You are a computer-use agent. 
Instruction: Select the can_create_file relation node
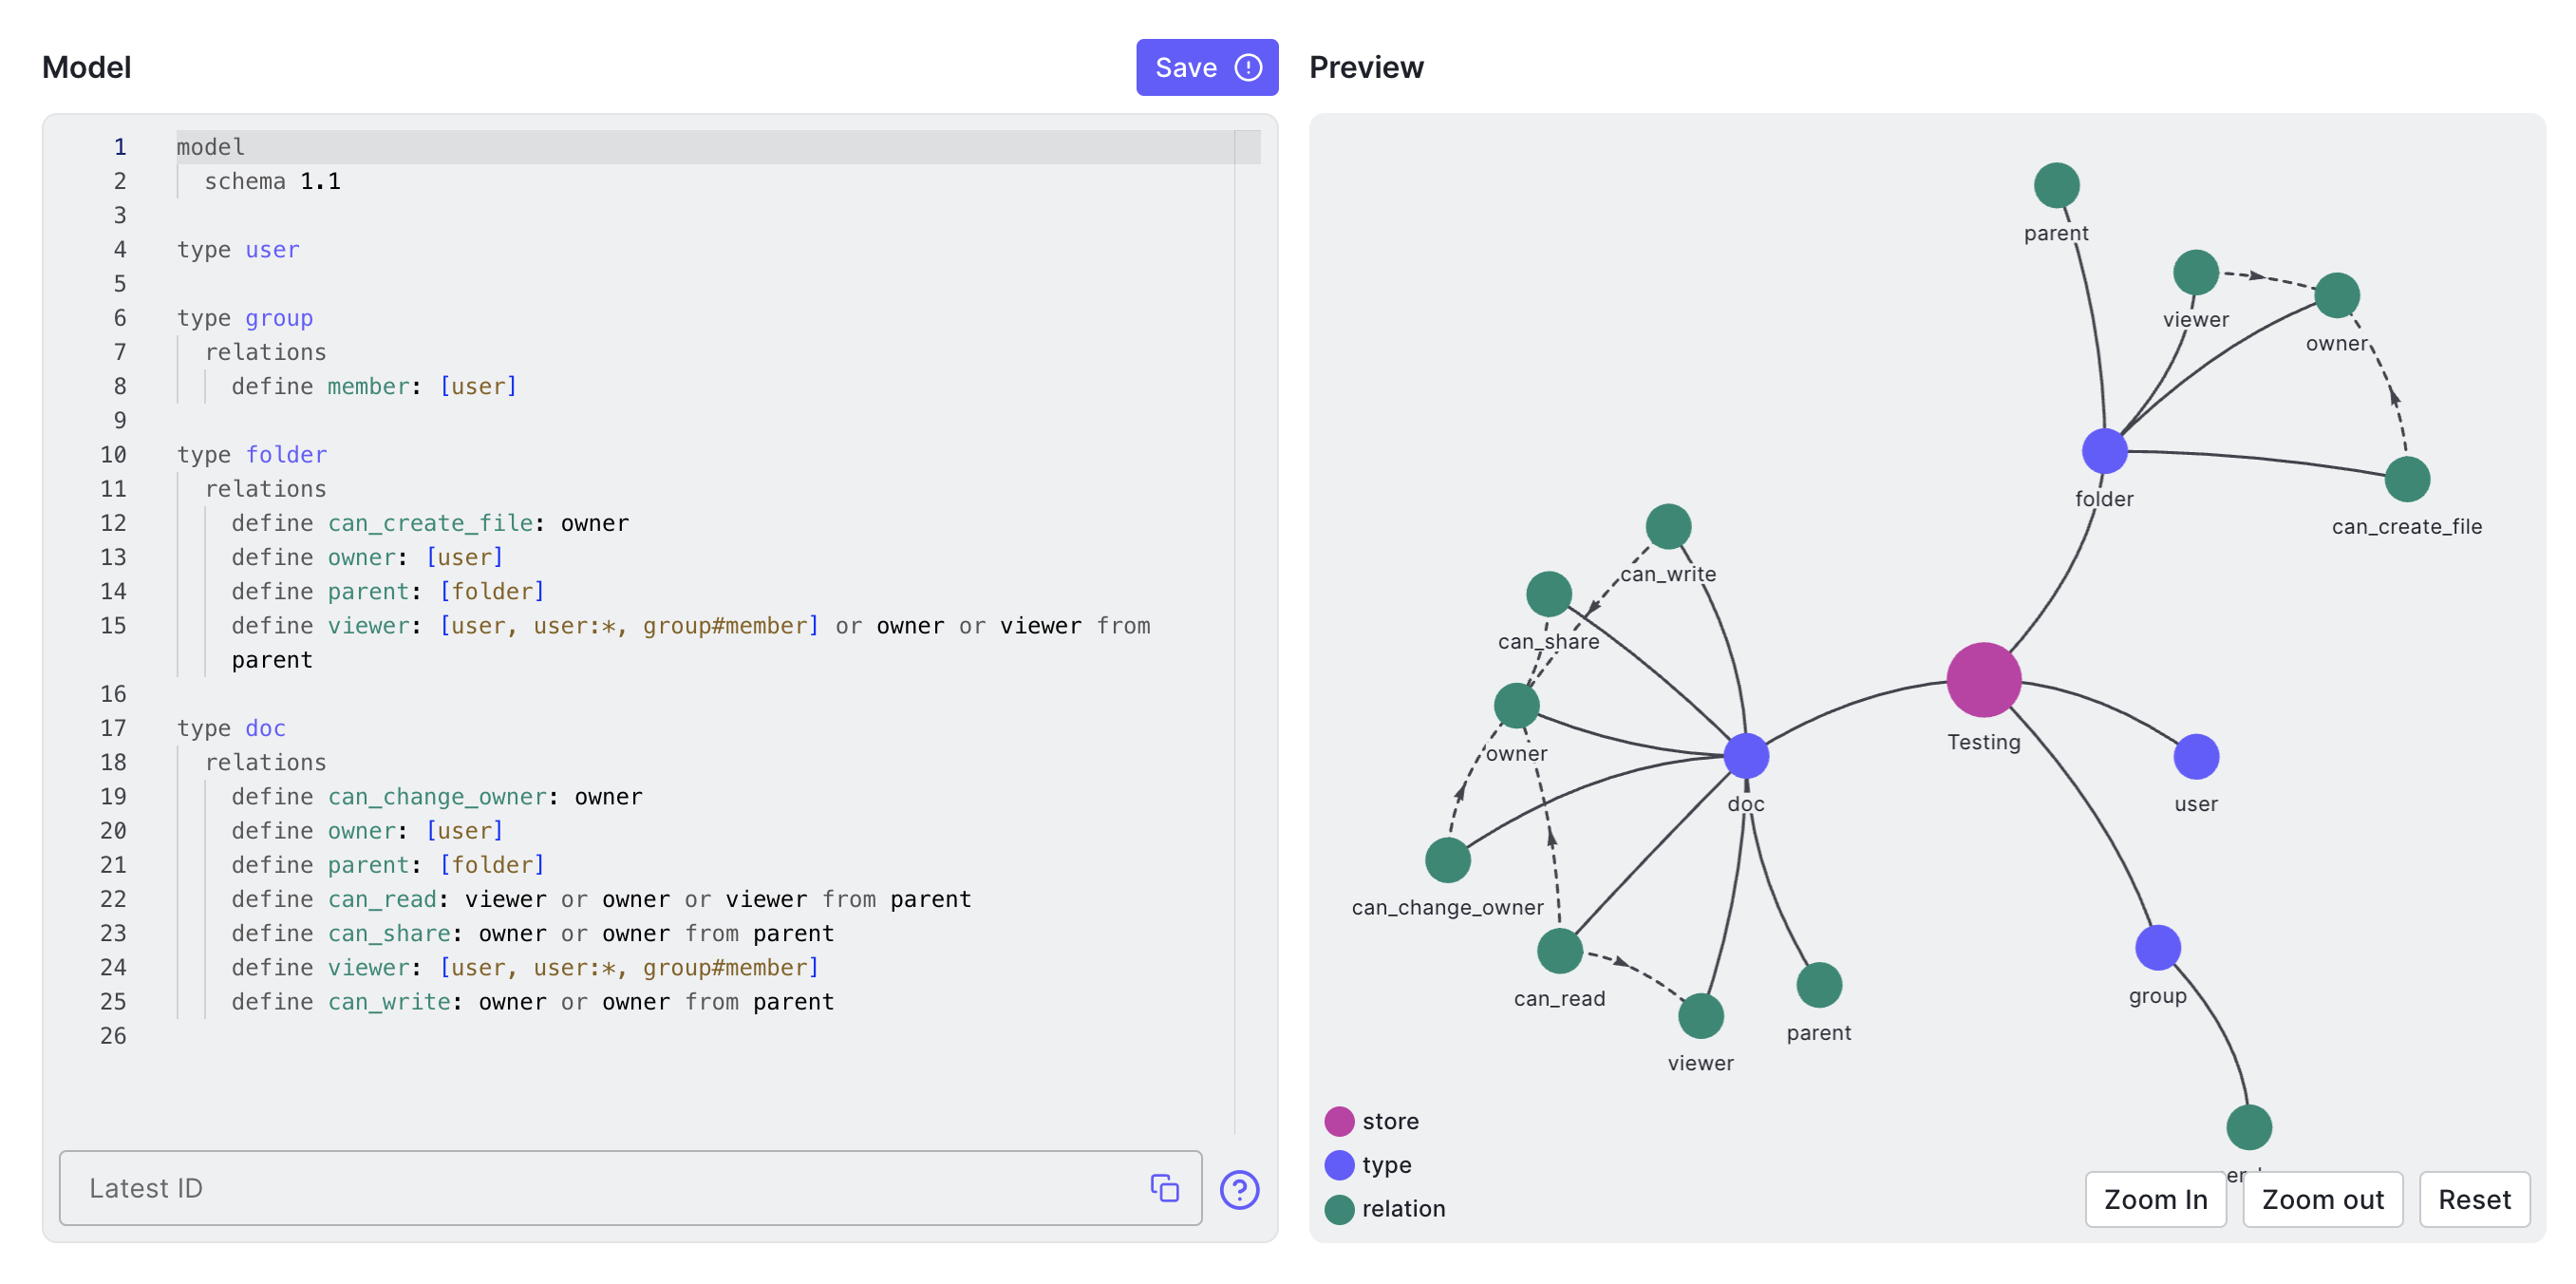(2408, 479)
